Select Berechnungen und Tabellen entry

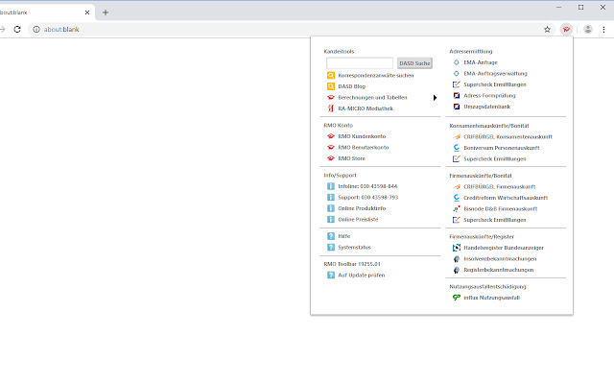tap(372, 98)
